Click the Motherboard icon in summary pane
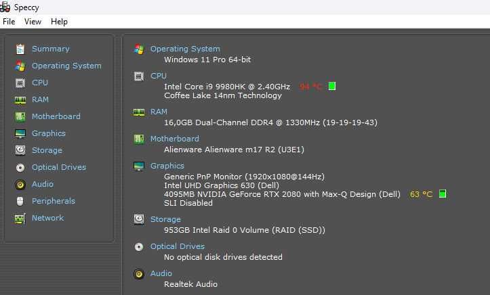Viewport: 490px width, 295px height. click(x=139, y=139)
